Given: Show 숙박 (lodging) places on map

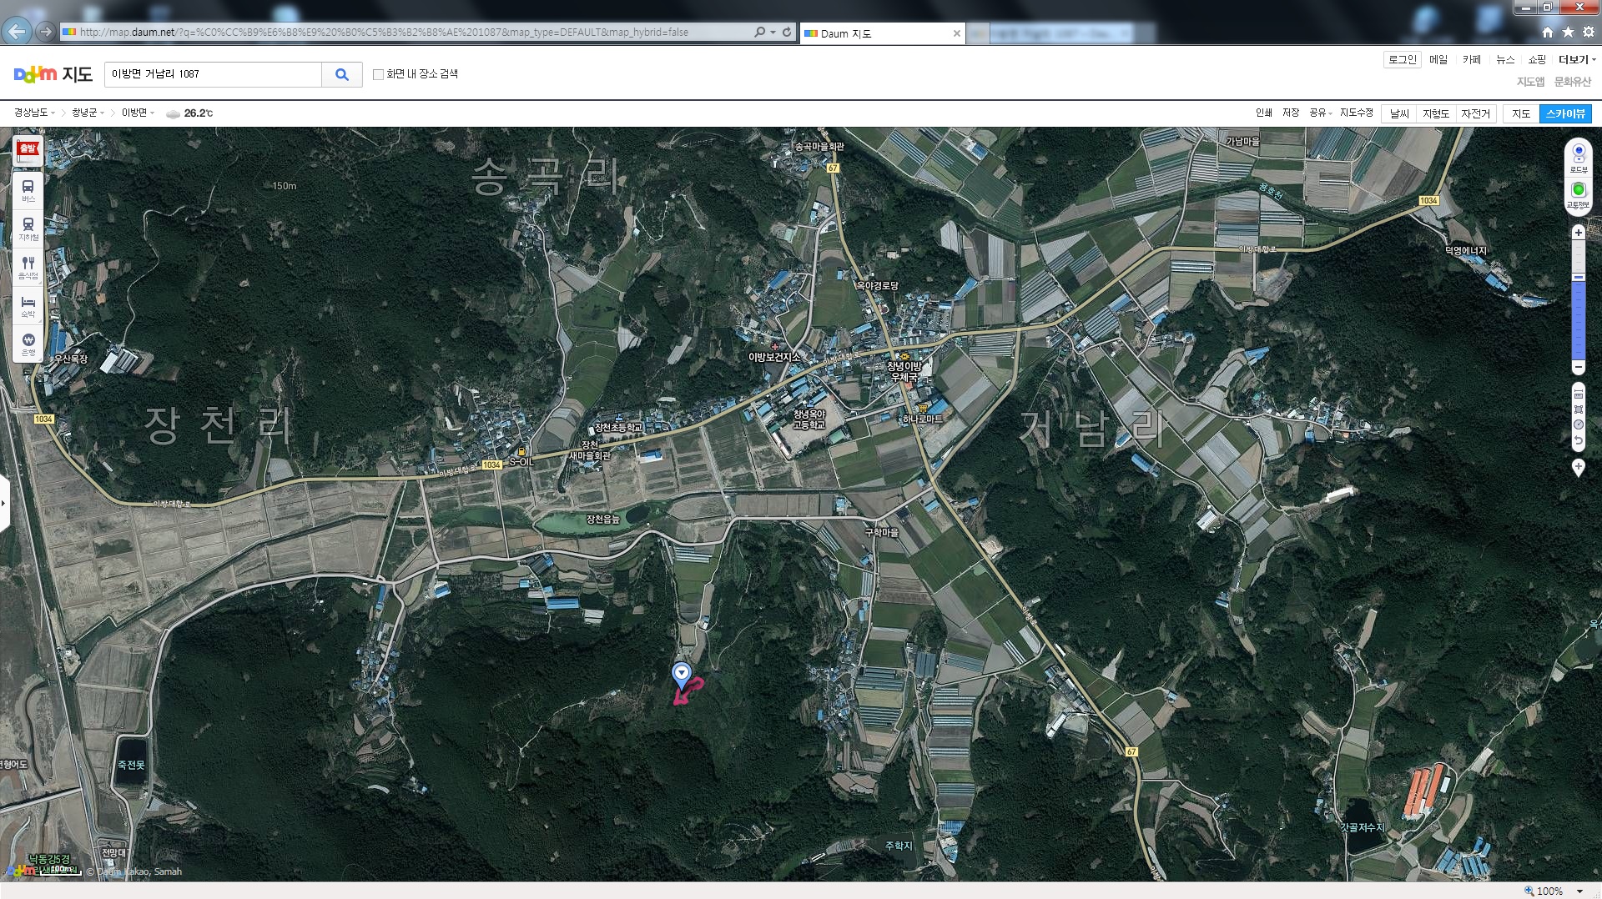Looking at the screenshot, I should [28, 304].
